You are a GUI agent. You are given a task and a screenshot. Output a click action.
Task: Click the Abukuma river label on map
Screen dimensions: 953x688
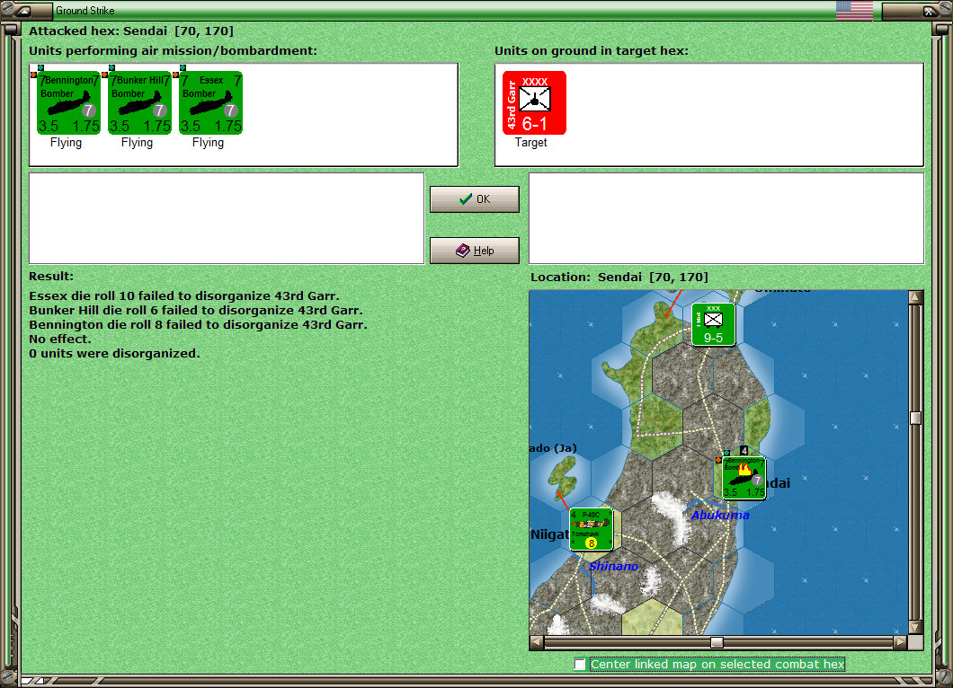720,515
